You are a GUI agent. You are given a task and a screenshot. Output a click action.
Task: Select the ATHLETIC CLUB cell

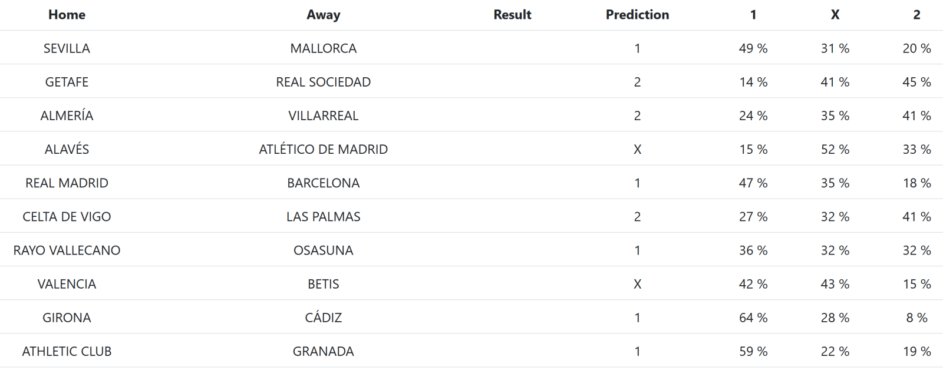67,351
